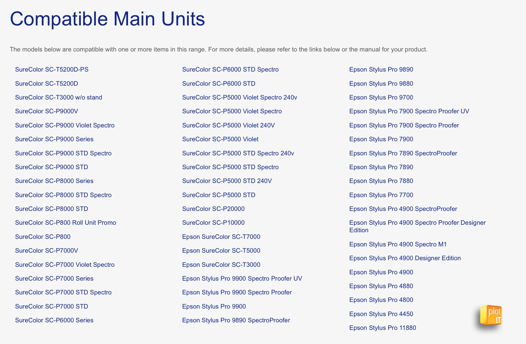Open SureColor SC-P6000 STD Spectro
526x344 pixels.
click(230, 70)
